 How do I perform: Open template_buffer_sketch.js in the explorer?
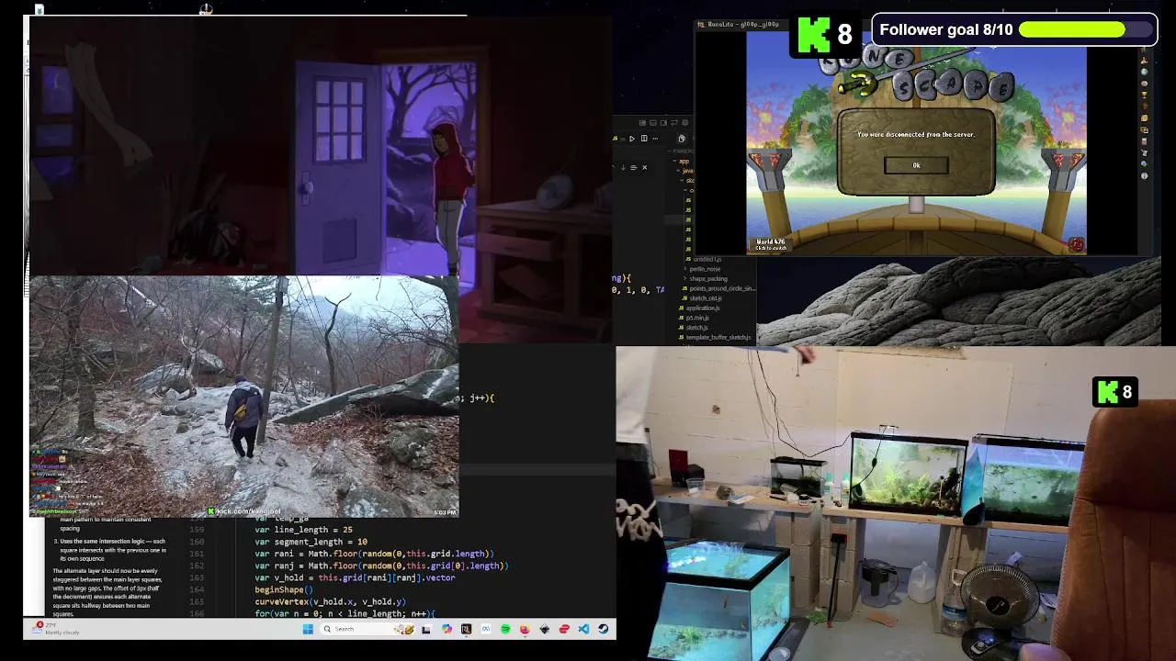click(x=715, y=337)
